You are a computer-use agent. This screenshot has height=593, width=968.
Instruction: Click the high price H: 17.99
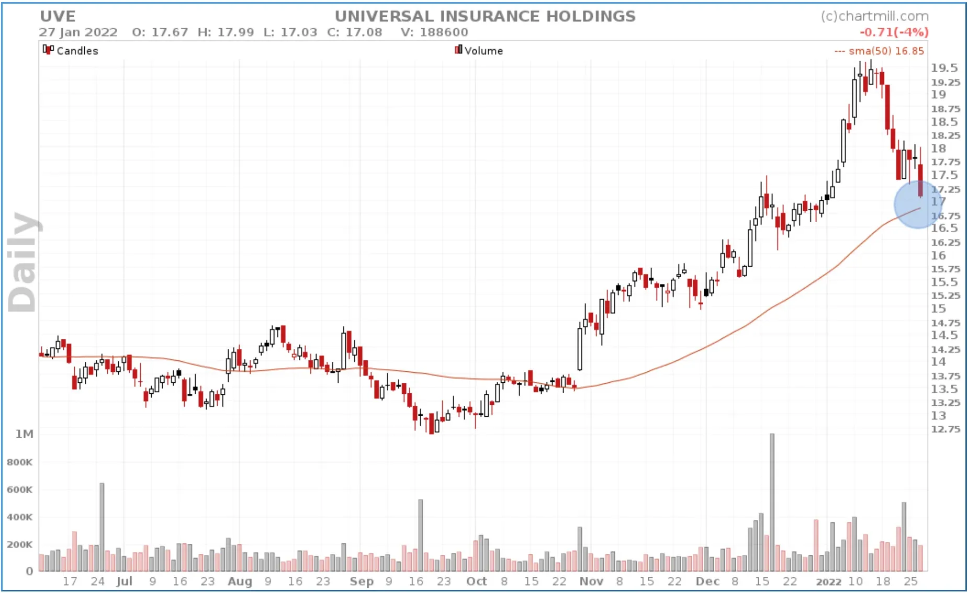click(226, 32)
